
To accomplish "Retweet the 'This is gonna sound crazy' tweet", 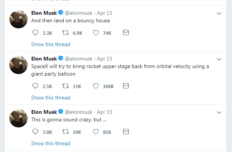I will pyautogui.click(x=65, y=132).
